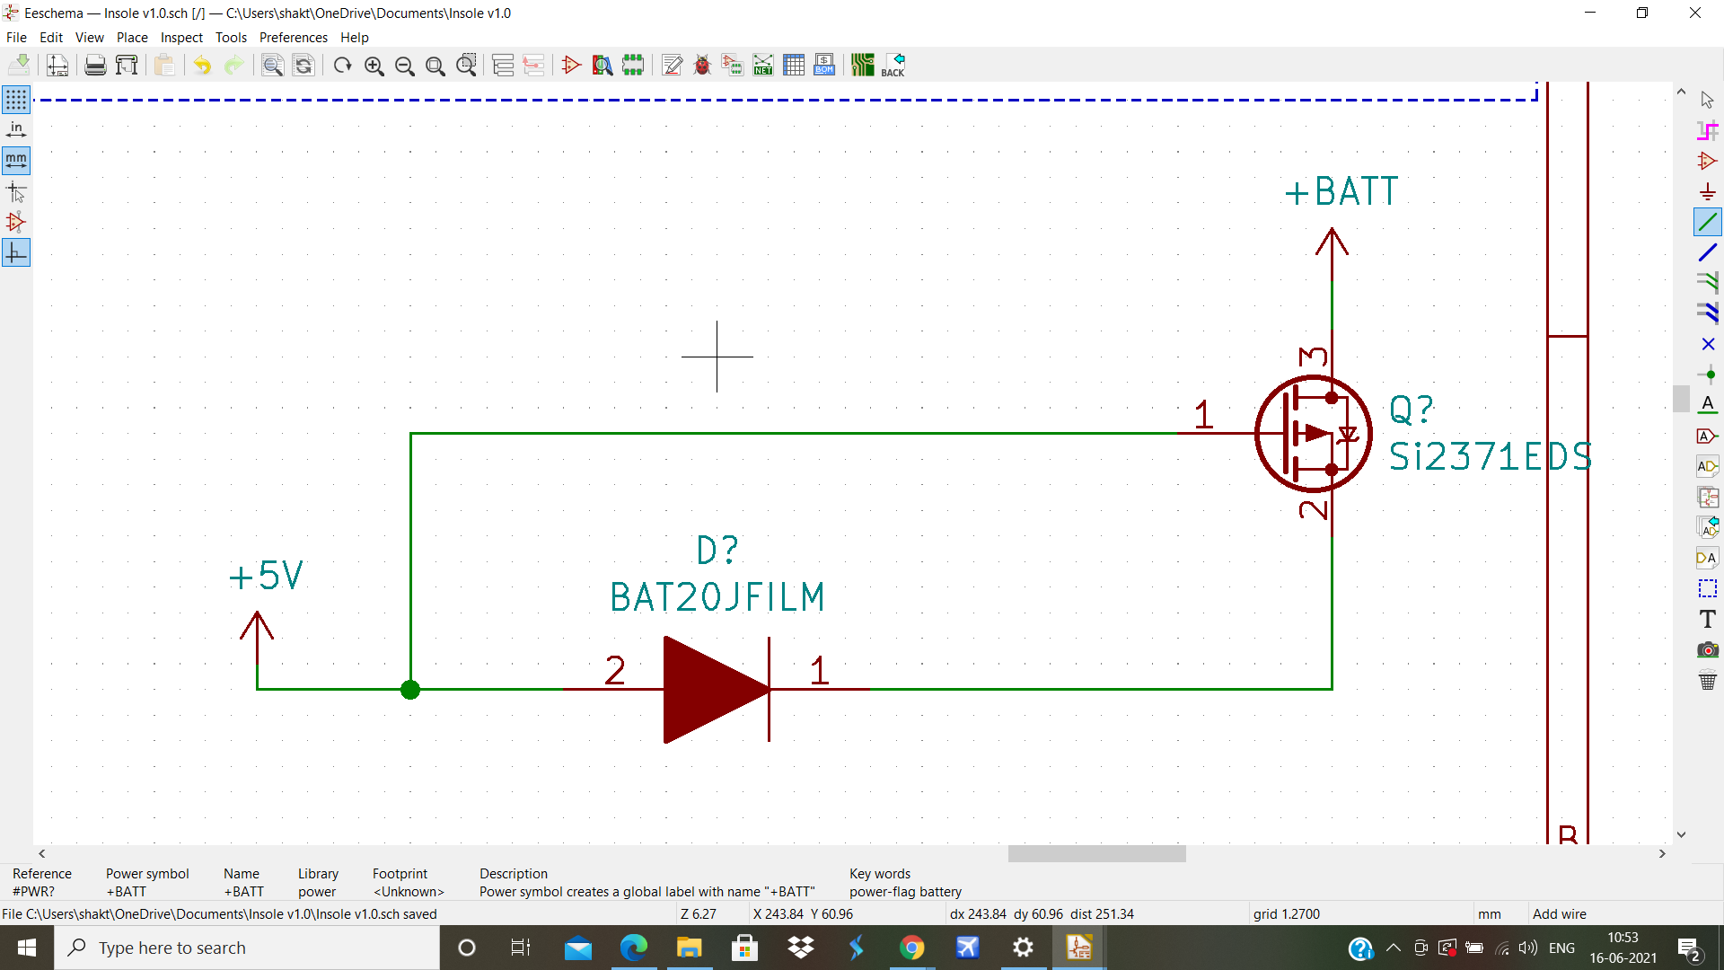Generate netlist with the NET icon
This screenshot has width=1724, height=970.
click(x=763, y=65)
